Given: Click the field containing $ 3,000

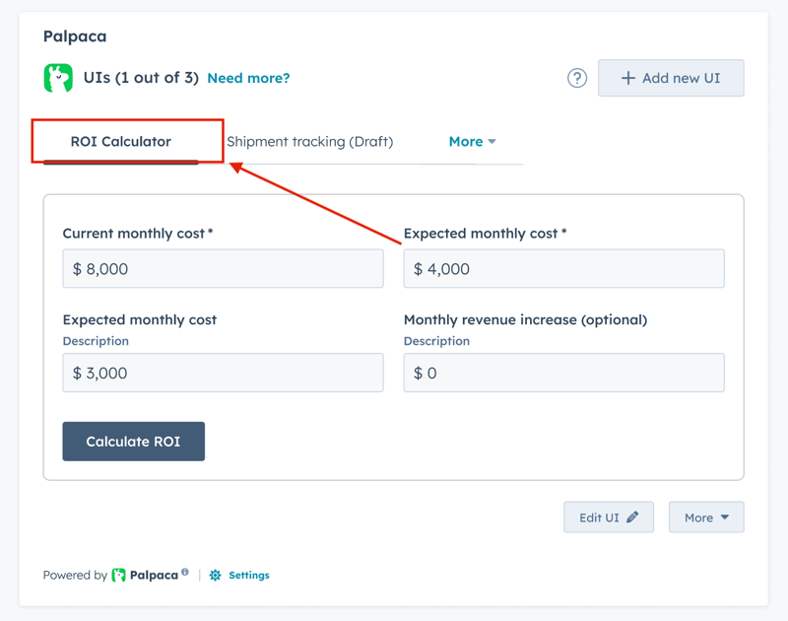Looking at the screenshot, I should 223,373.
